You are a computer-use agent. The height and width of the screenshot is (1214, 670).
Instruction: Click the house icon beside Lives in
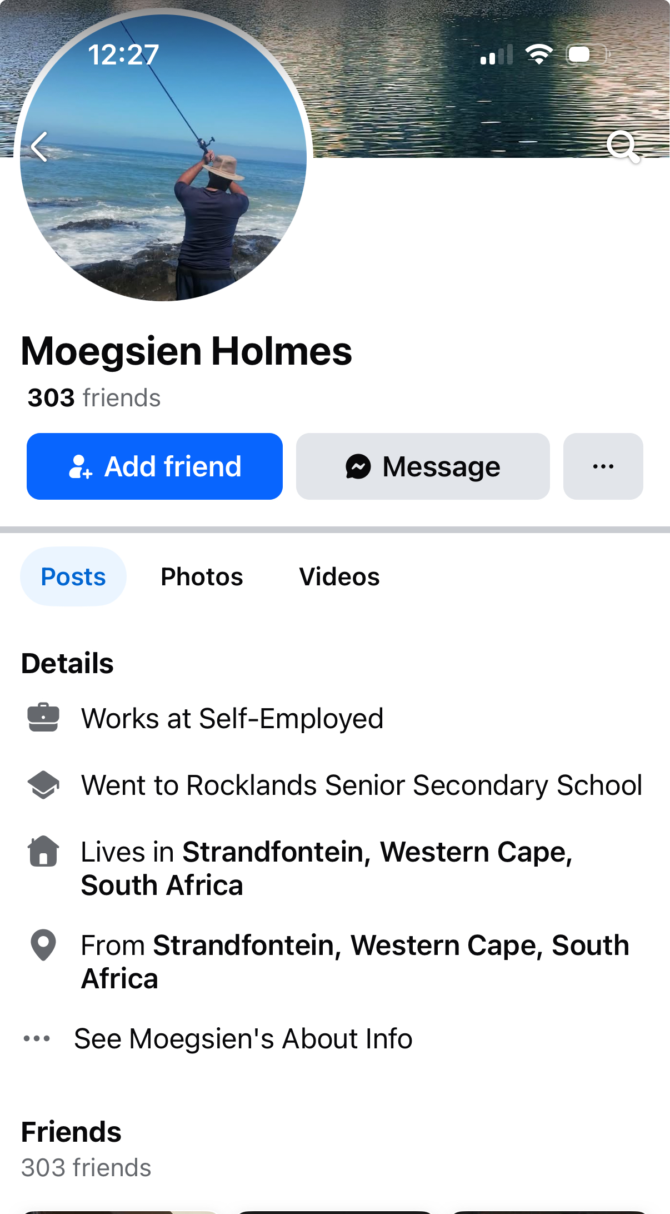pyautogui.click(x=43, y=852)
